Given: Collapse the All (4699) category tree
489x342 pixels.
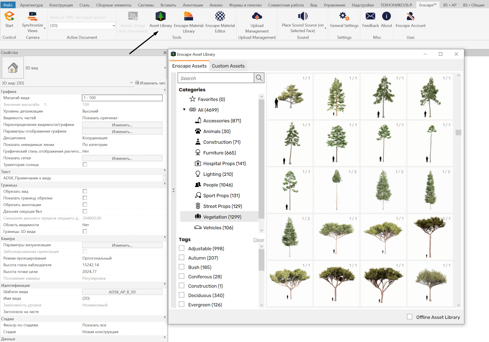Looking at the screenshot, I should pyautogui.click(x=184, y=110).
